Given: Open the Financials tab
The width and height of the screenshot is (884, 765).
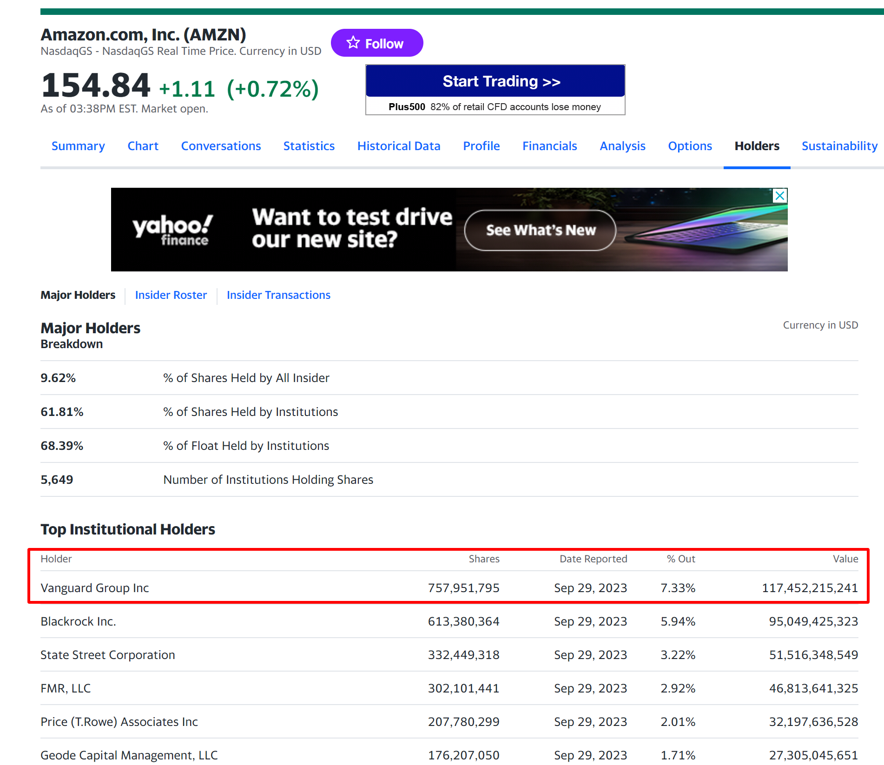Looking at the screenshot, I should tap(550, 146).
